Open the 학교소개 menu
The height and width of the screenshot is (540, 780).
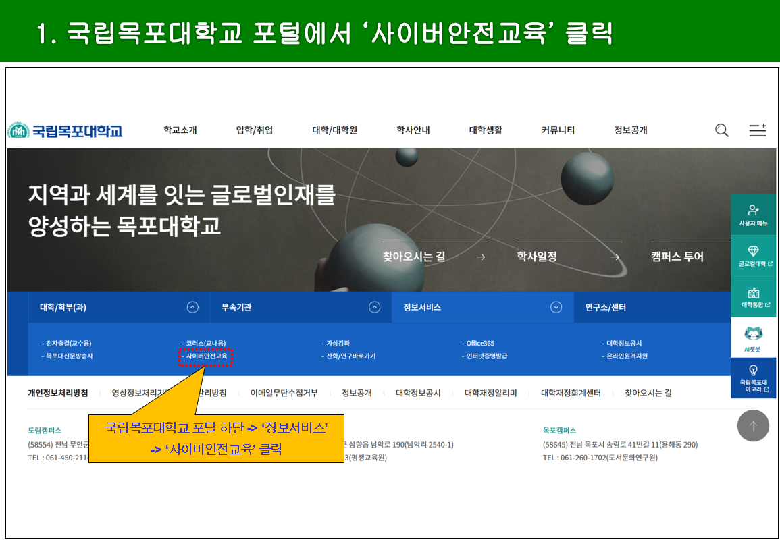click(180, 130)
